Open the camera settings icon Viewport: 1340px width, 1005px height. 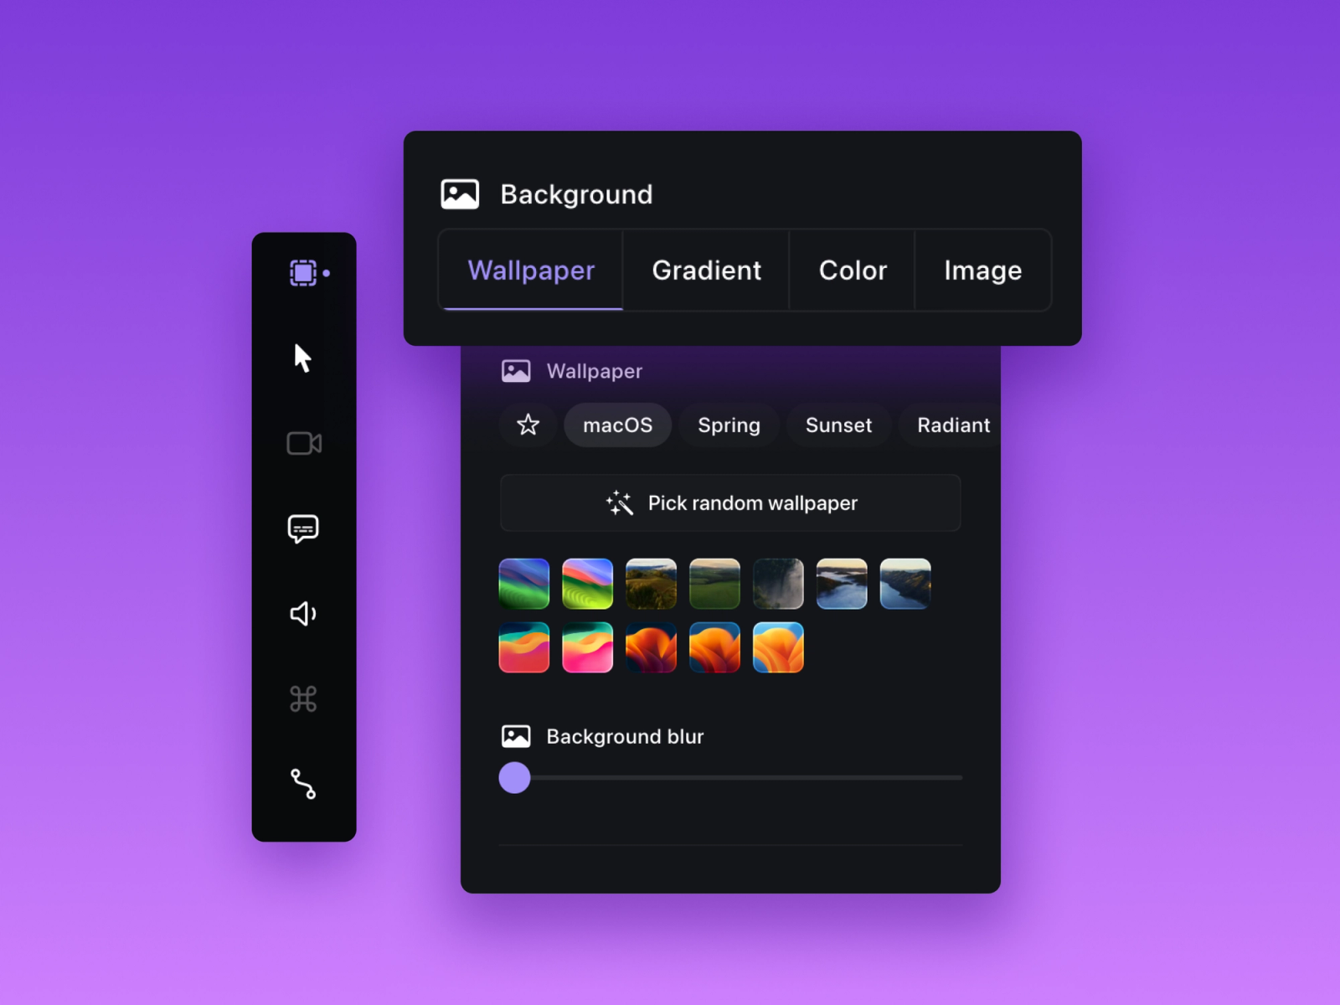click(x=303, y=444)
